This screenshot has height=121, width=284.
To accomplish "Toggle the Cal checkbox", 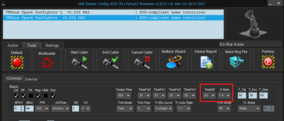I will (x=16, y=95).
